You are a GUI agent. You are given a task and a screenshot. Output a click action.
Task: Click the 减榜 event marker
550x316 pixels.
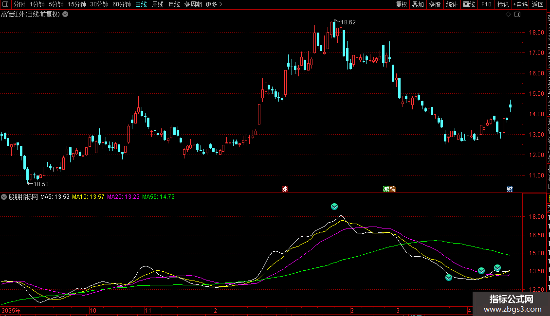(389, 189)
